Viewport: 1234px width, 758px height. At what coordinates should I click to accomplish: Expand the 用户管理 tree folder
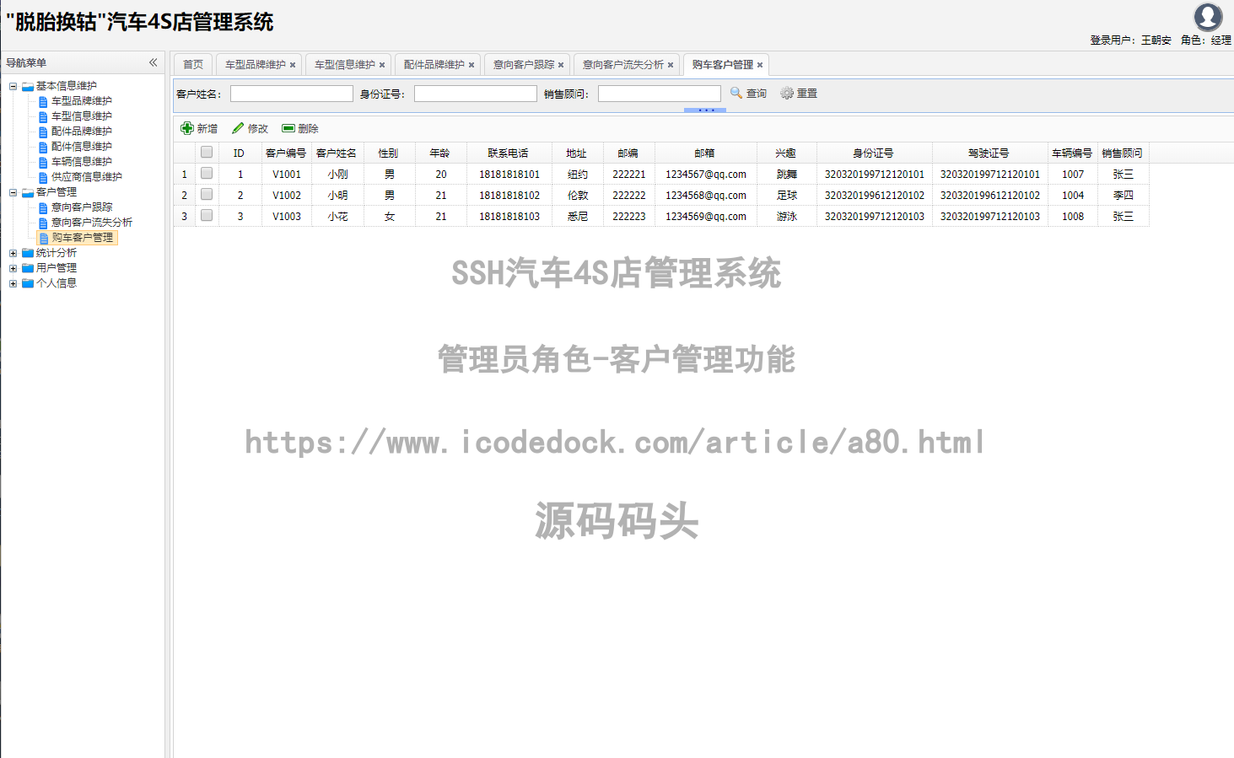click(13, 268)
